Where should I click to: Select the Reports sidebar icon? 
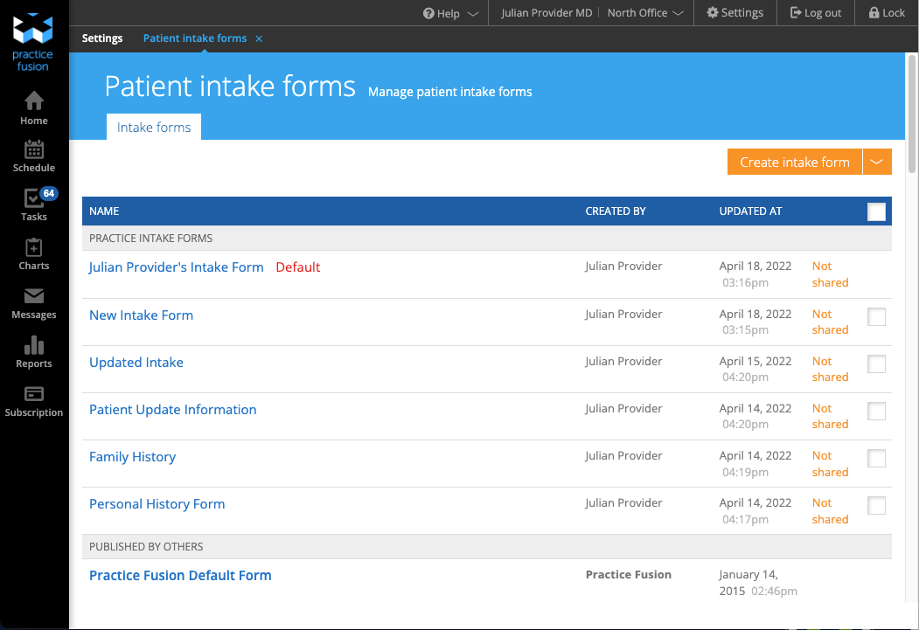pos(33,350)
